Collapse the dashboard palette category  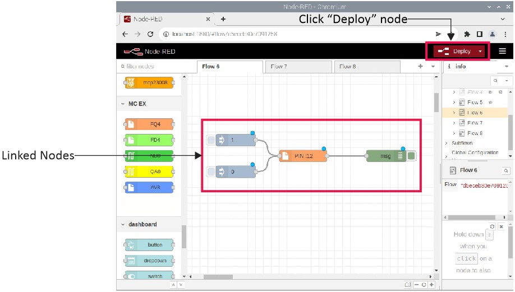tap(123, 224)
